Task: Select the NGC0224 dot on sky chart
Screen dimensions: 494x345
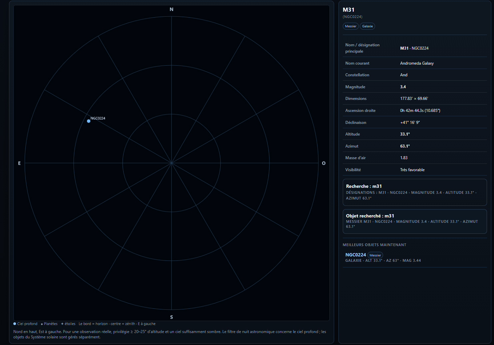Action: pos(89,121)
